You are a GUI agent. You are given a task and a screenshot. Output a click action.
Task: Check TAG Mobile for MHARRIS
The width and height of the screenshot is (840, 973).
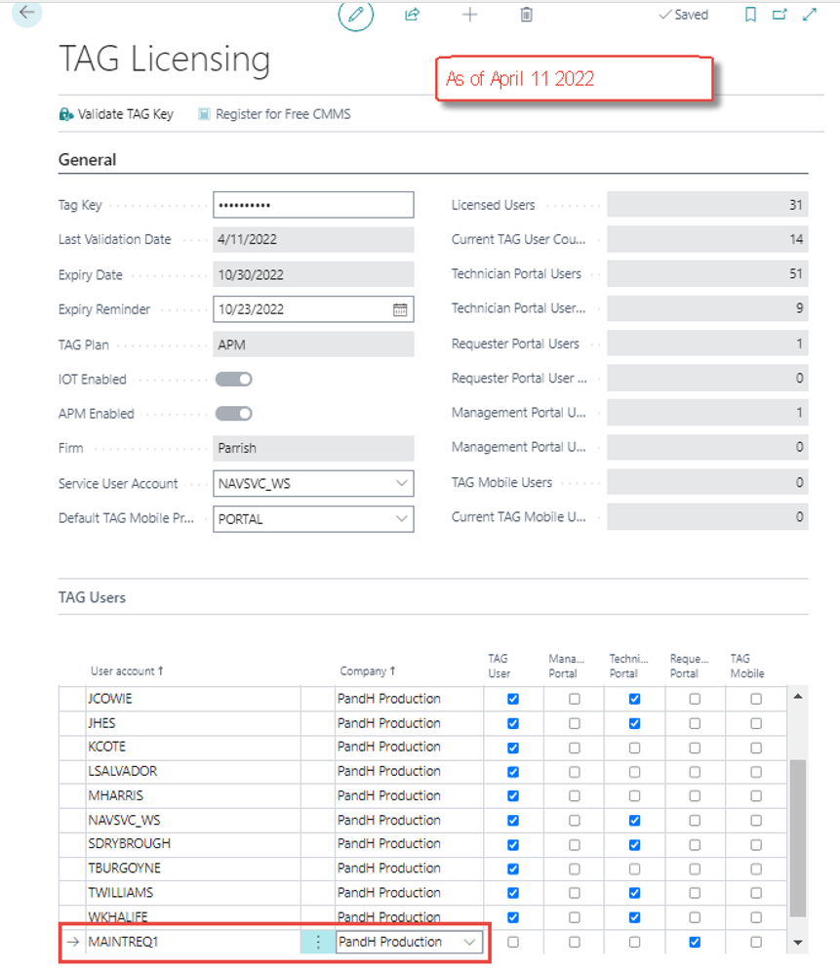(x=756, y=795)
